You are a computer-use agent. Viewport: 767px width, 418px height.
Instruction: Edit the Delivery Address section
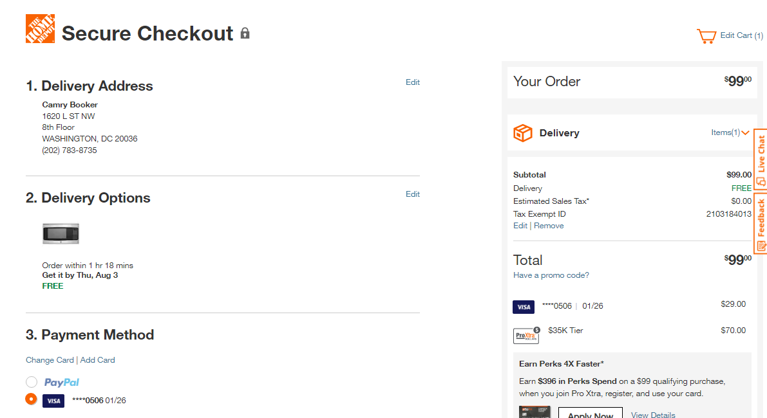pyautogui.click(x=412, y=82)
